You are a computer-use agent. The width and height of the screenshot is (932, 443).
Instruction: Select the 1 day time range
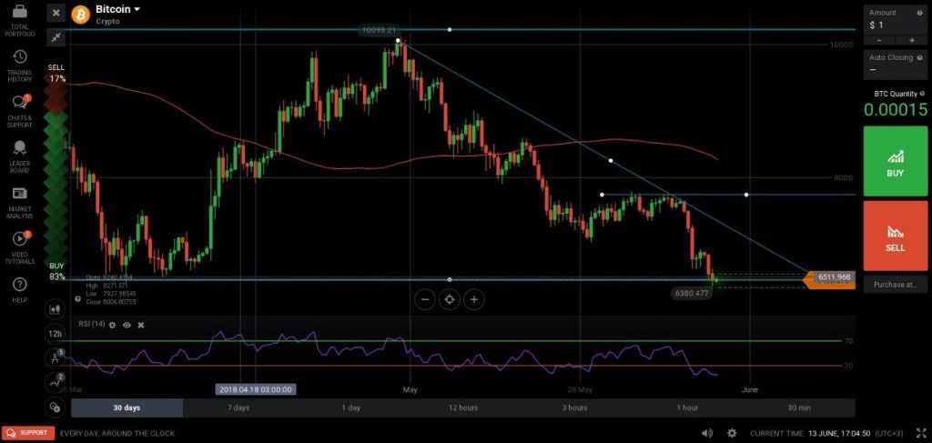pyautogui.click(x=350, y=408)
